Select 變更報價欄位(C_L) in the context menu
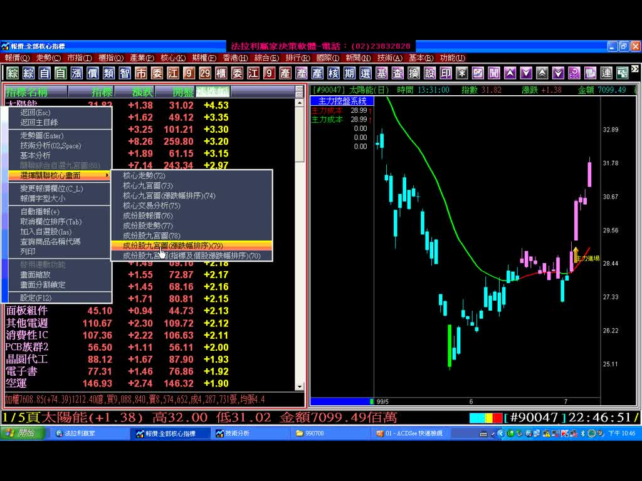Viewport: 642px width, 481px height. (x=60, y=189)
